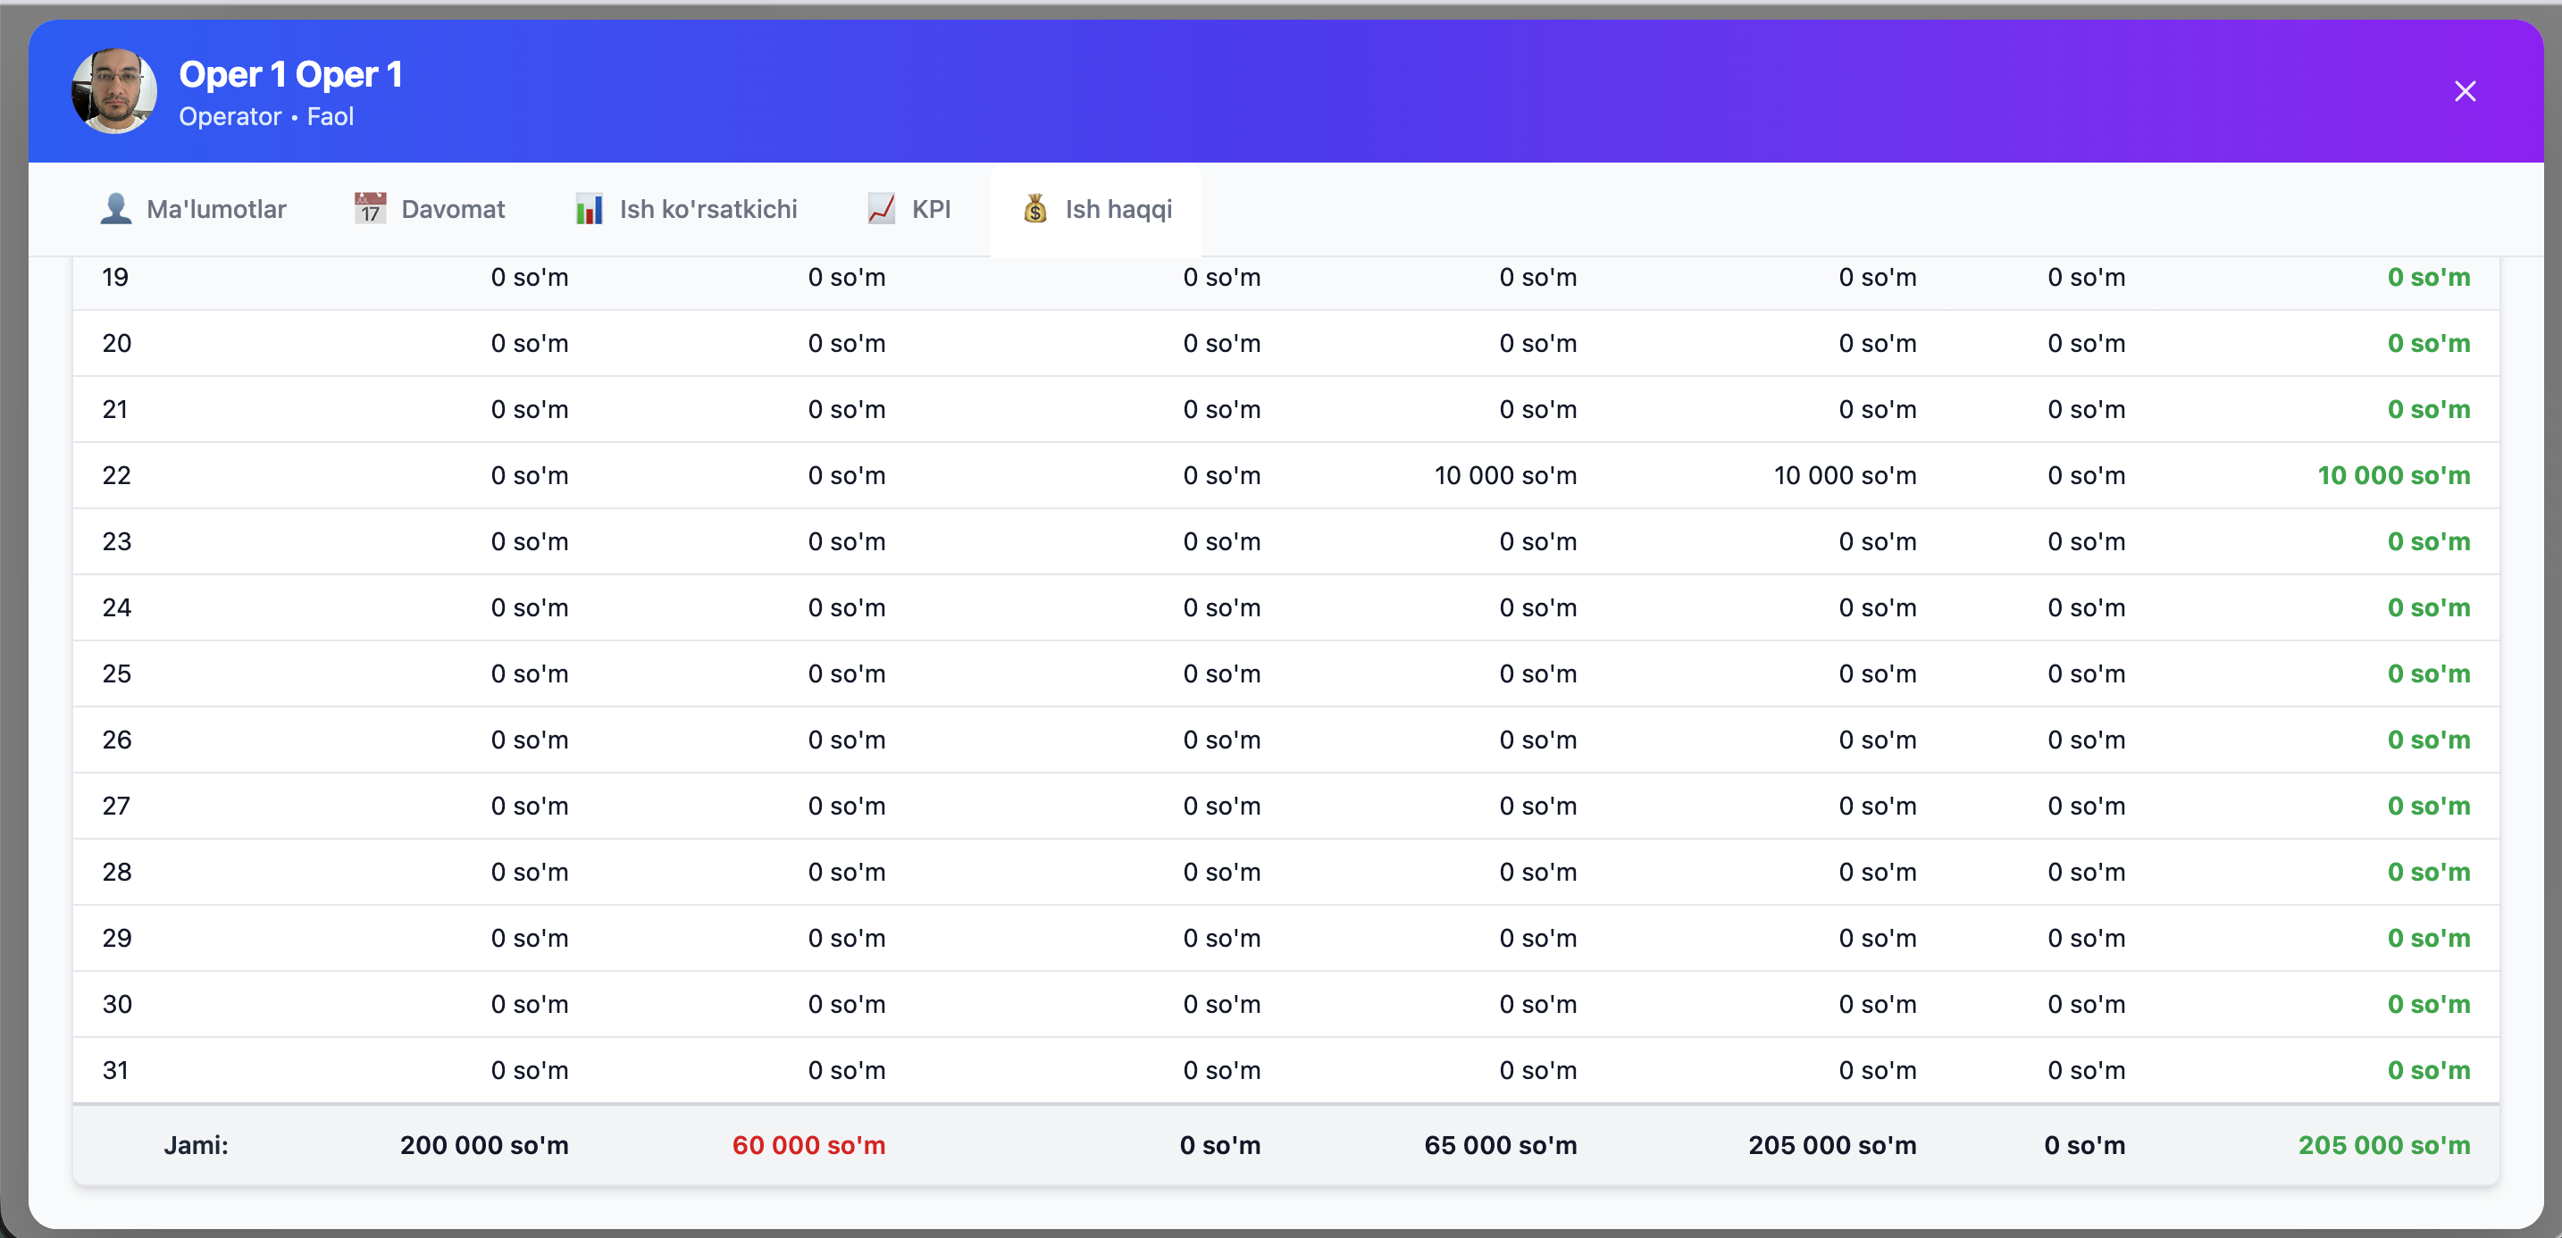
Task: Click the bar chart icon for Ish ko'rsatkichi
Action: [589, 209]
